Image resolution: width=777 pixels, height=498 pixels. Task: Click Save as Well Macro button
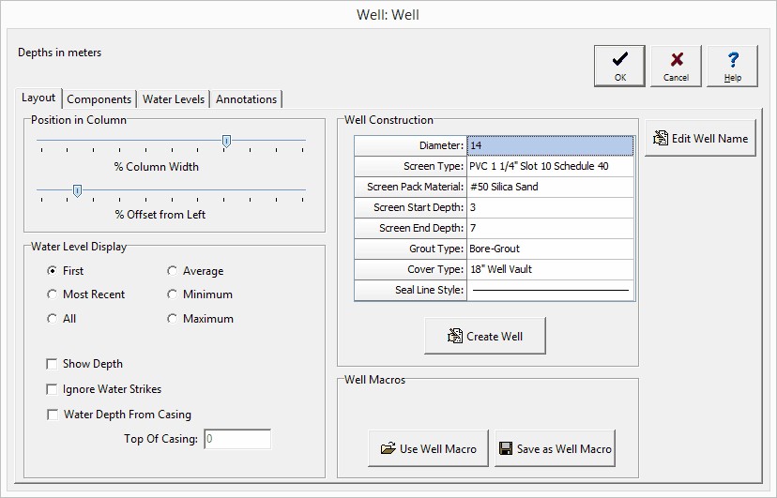click(x=555, y=449)
